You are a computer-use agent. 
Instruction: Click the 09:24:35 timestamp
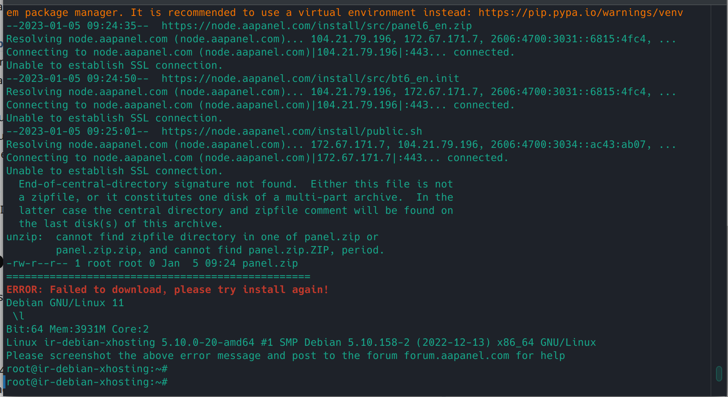coord(112,26)
